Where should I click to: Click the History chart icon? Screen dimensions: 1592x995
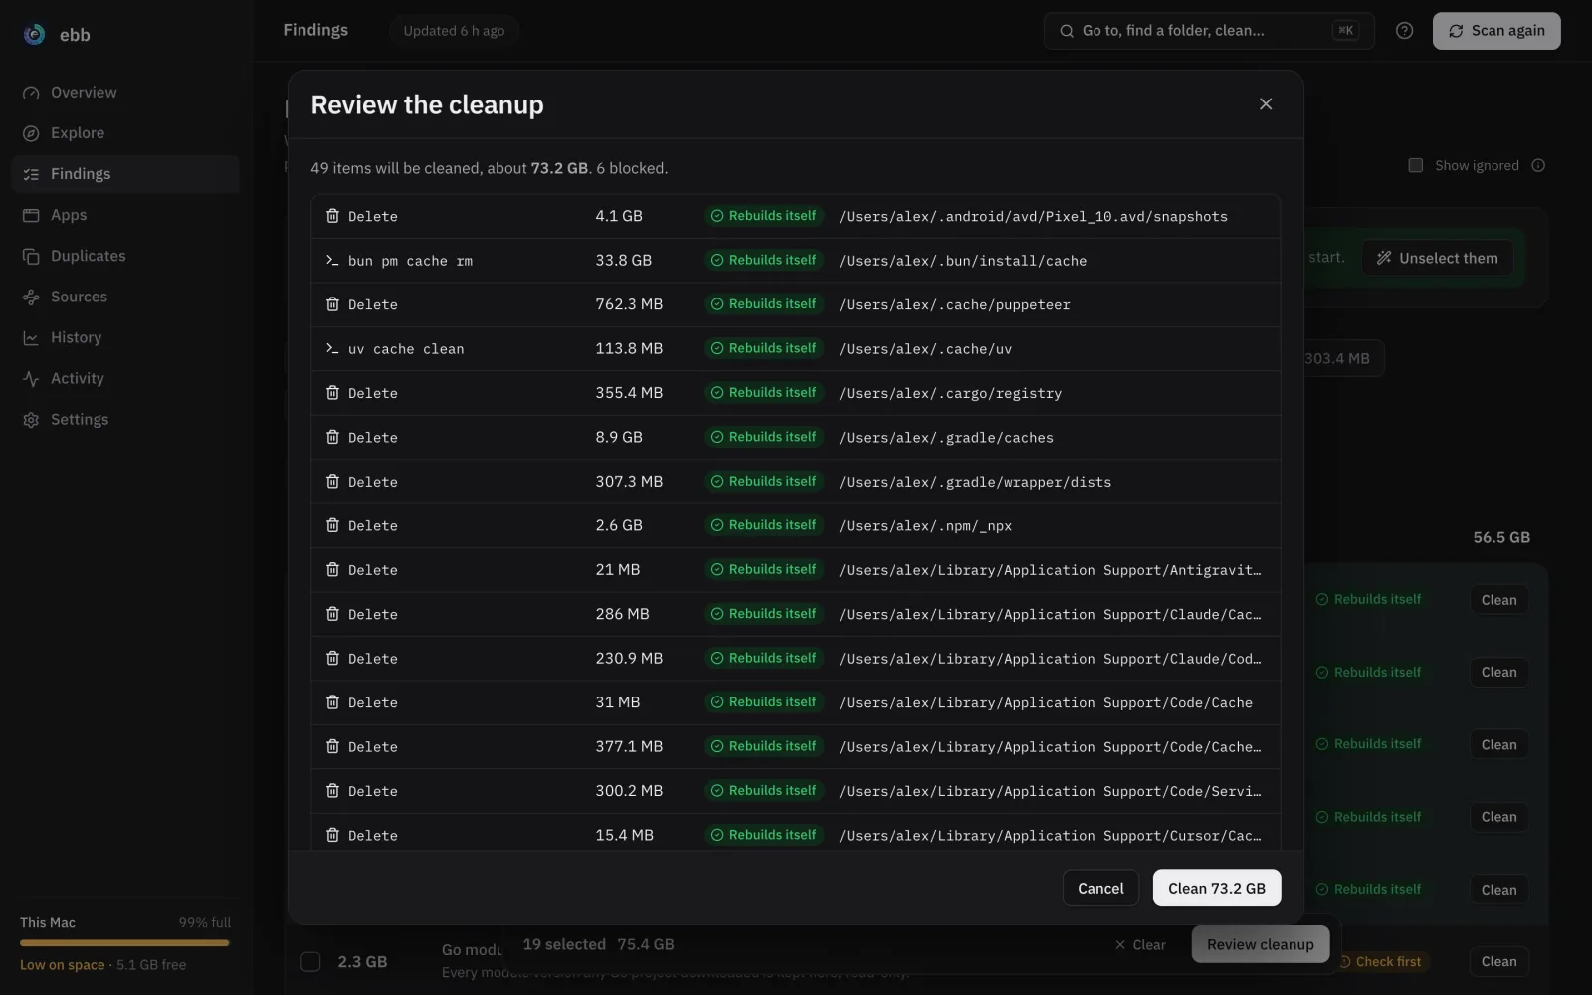pyautogui.click(x=31, y=338)
